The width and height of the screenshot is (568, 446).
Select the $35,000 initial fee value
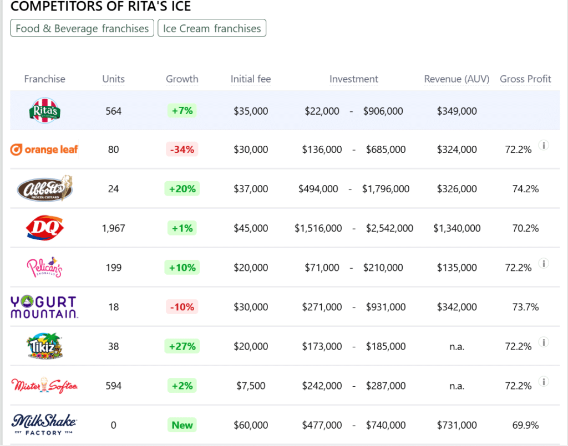(x=251, y=111)
